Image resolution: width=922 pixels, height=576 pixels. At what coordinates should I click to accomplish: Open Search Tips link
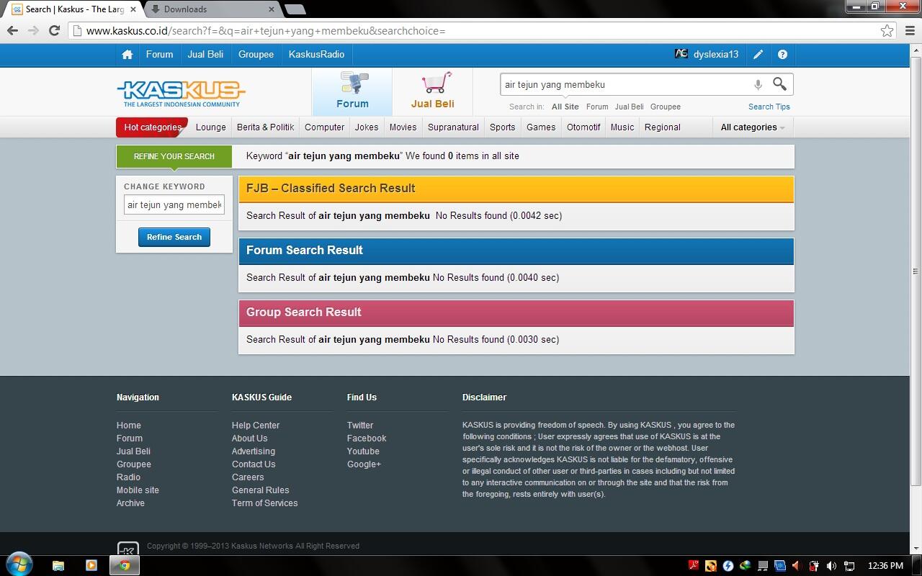point(769,107)
